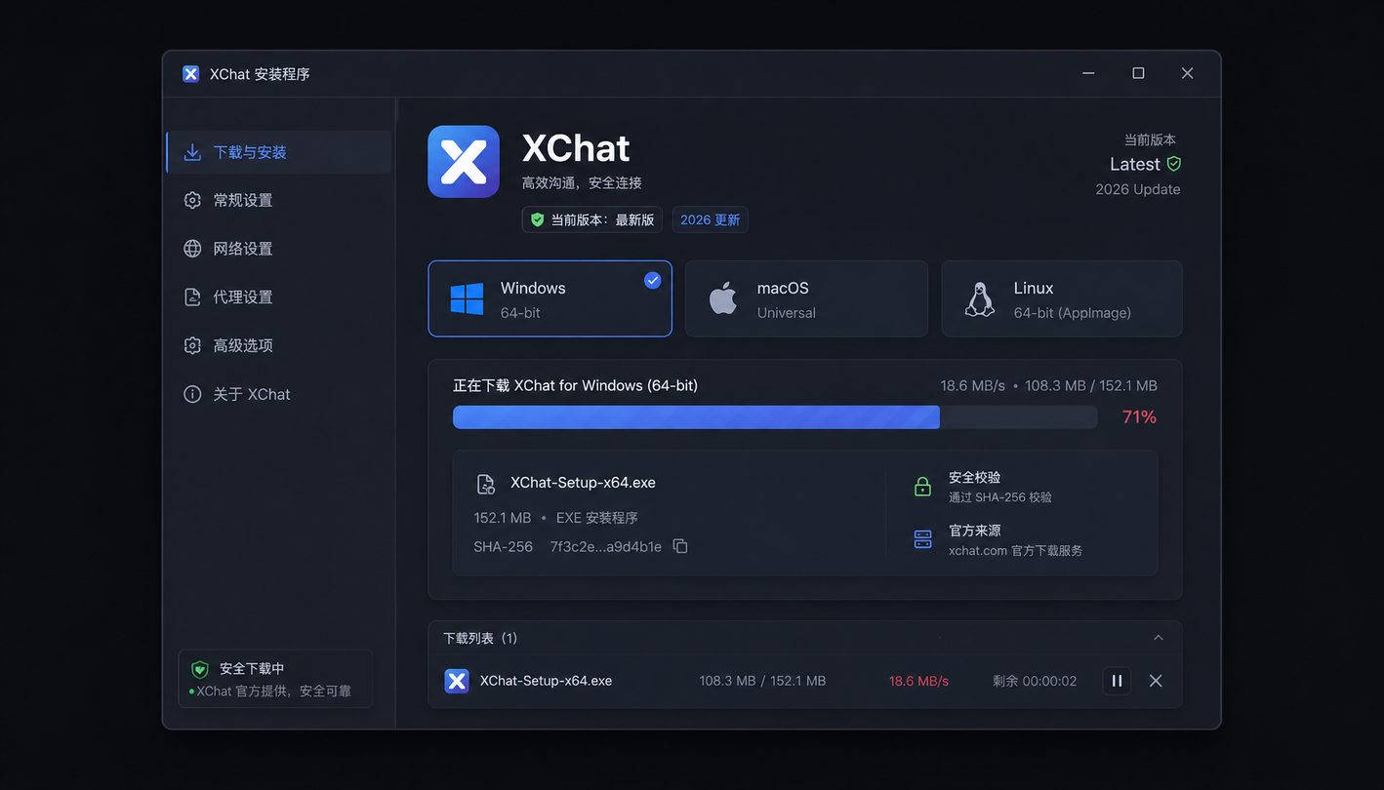This screenshot has height=790, width=1384.
Task: Click the gear icon beside 高级选项
Action: click(192, 345)
